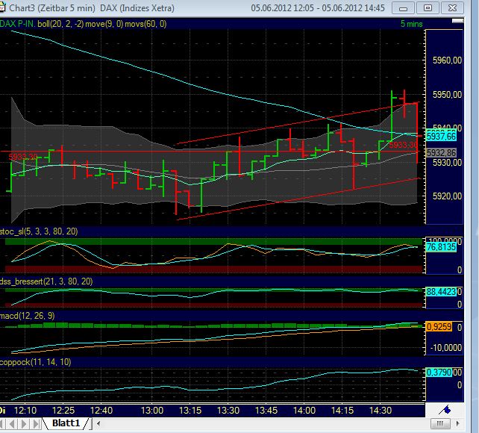Minimize the Chart3 window

click(403, 8)
